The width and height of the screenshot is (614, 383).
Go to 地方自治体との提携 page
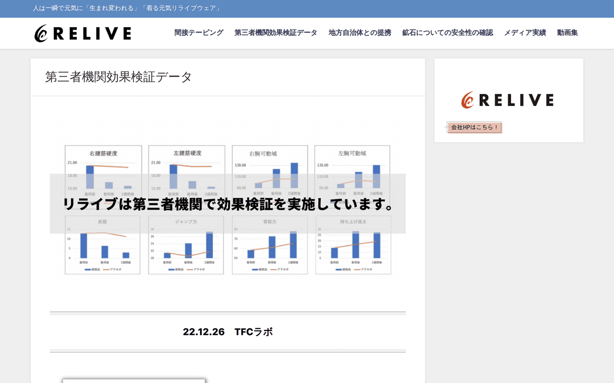point(360,33)
